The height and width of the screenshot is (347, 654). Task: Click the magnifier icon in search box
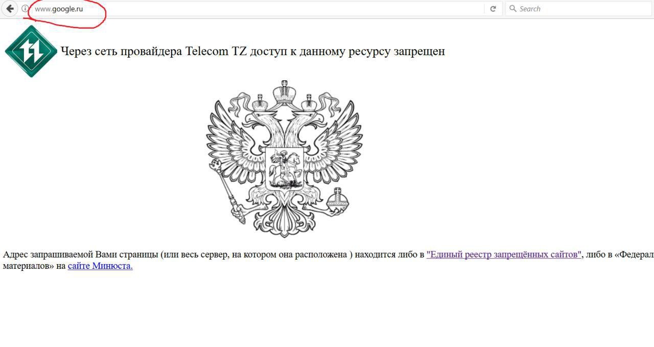pos(513,9)
